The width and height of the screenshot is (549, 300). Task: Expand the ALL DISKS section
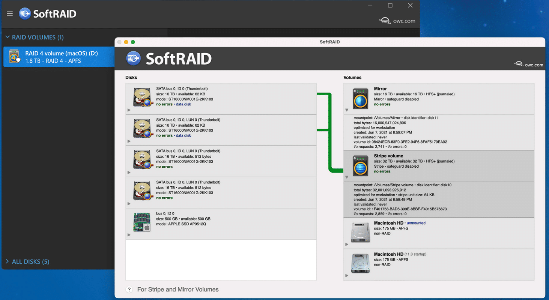(x=8, y=261)
